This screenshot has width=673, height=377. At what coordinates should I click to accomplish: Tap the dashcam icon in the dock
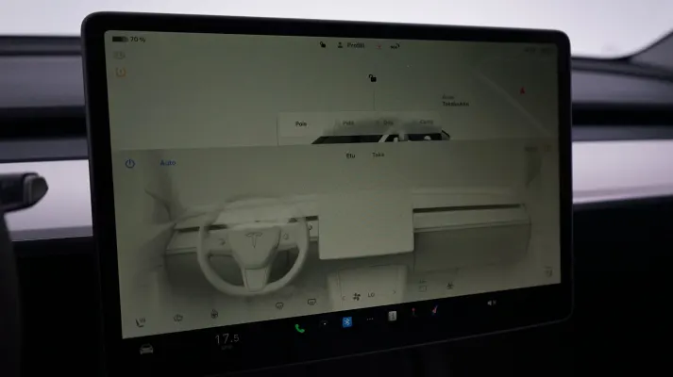tap(325, 324)
